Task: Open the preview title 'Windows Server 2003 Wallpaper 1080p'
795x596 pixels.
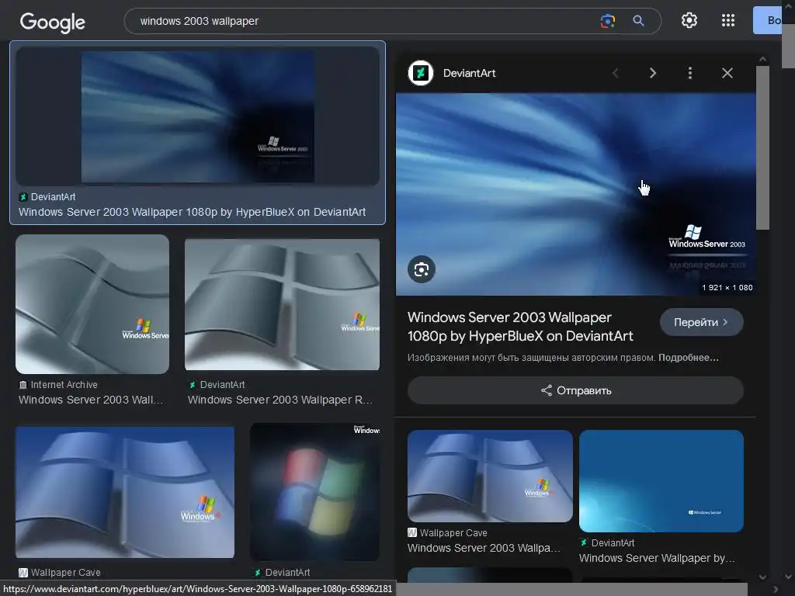Action: pyautogui.click(x=520, y=327)
